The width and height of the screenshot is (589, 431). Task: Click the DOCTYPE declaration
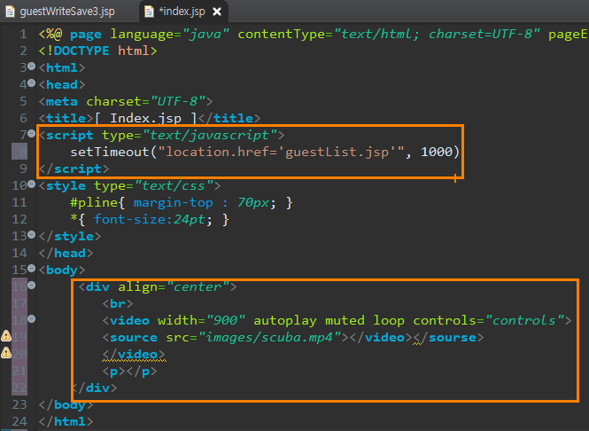pyautogui.click(x=97, y=51)
